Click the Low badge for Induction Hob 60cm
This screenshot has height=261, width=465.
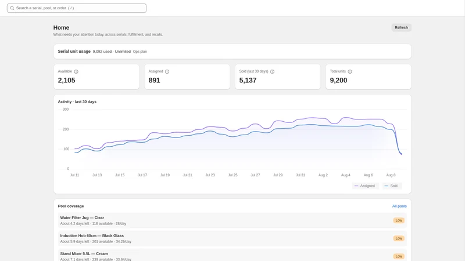tap(399, 238)
